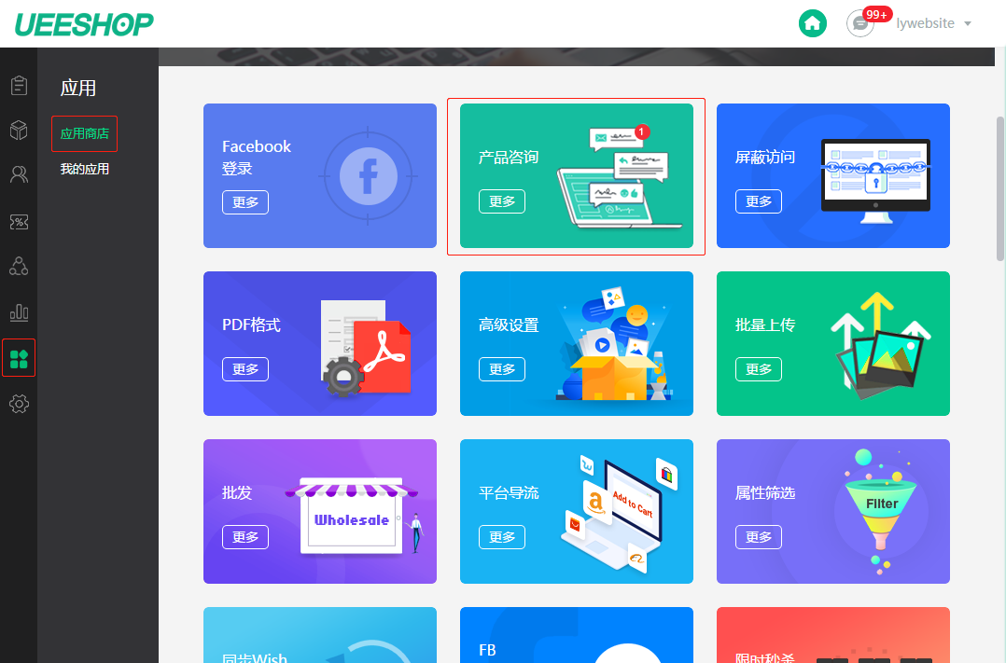Click the 属性筛选 card title
Screen dimensions: 1006x663
[x=765, y=493]
